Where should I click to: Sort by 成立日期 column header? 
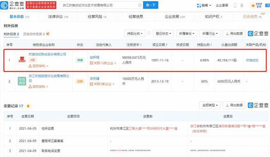tap(160, 45)
